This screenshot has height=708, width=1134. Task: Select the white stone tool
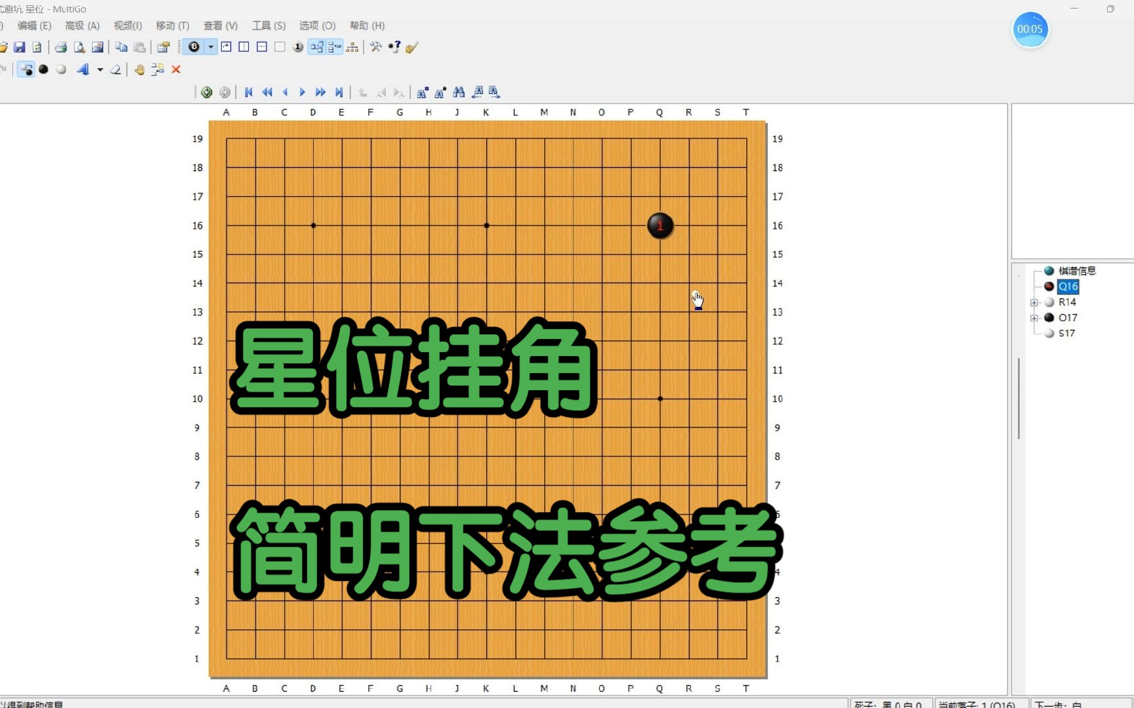61,69
